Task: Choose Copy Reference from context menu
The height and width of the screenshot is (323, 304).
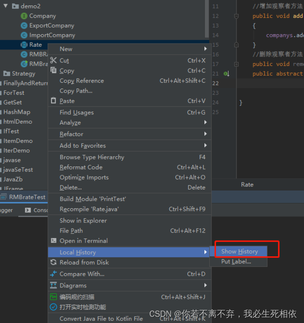Action: click(130, 81)
